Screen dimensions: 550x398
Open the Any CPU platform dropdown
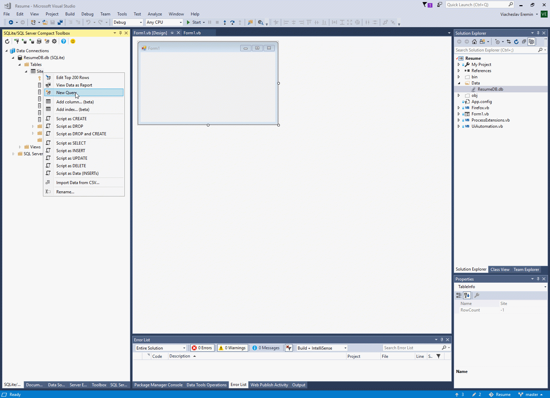click(164, 22)
